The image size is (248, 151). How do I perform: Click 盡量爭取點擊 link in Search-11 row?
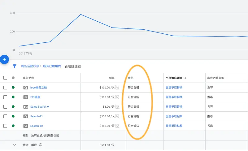tap(174, 116)
